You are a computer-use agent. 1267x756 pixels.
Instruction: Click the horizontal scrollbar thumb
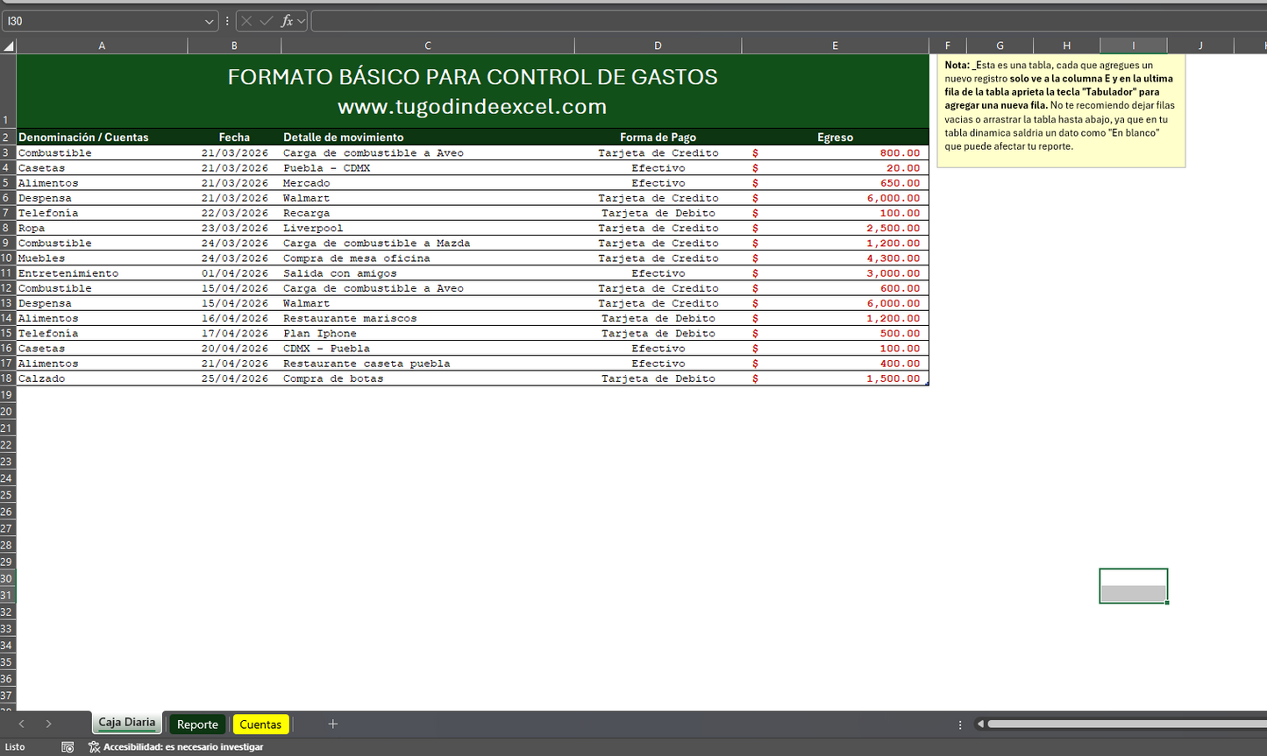coord(1127,724)
